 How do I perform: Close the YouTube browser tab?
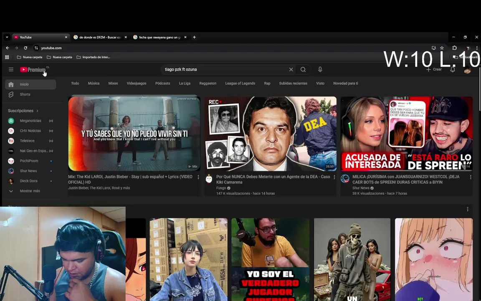pos(66,37)
